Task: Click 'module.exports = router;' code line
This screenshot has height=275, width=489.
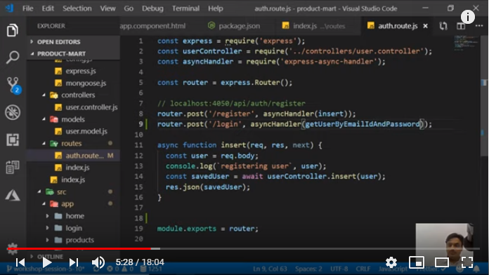Action: [x=208, y=229]
